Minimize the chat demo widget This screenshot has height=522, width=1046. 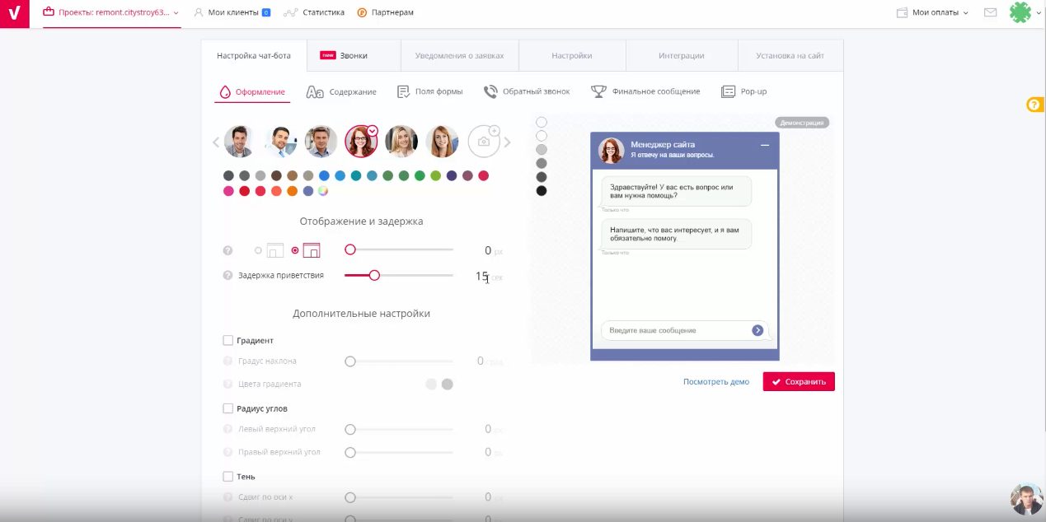click(x=764, y=145)
